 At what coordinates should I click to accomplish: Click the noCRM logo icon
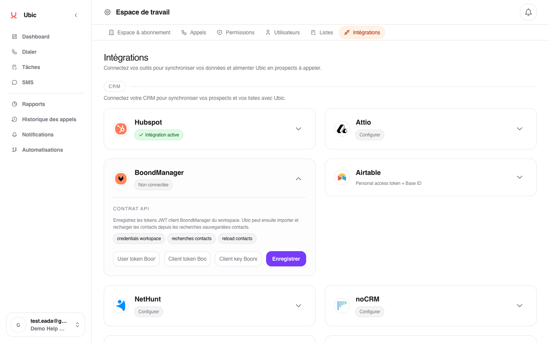[x=342, y=306]
